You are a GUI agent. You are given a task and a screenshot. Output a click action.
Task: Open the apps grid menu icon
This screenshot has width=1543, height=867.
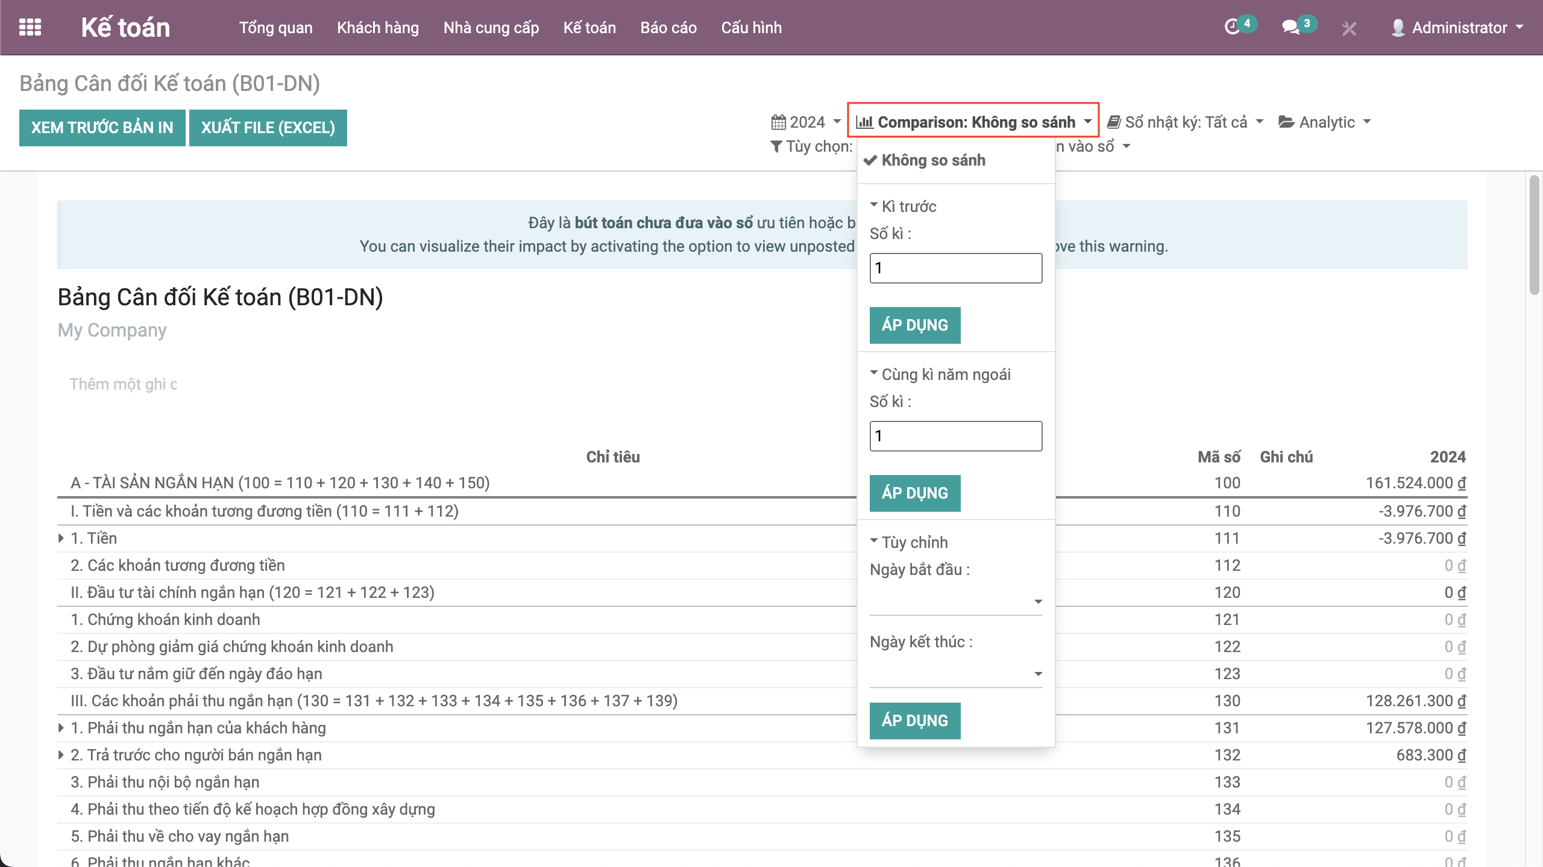[30, 28]
